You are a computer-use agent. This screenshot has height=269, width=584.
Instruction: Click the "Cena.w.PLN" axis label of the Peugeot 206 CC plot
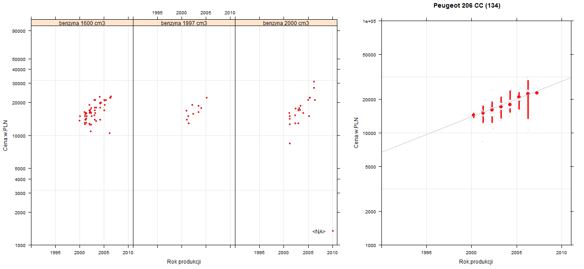click(x=356, y=133)
